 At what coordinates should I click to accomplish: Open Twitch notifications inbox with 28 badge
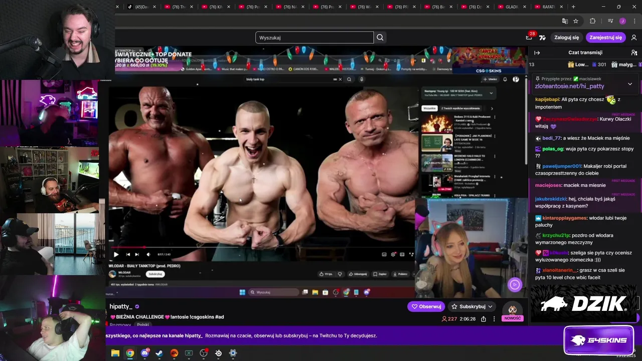point(529,37)
